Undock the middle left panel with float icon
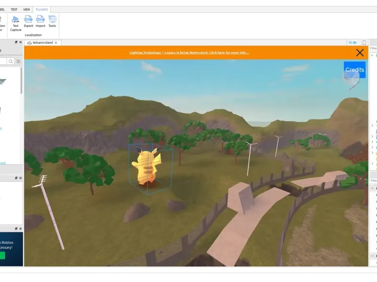Image resolution: width=377 pixels, height=282 pixels. coord(16,178)
